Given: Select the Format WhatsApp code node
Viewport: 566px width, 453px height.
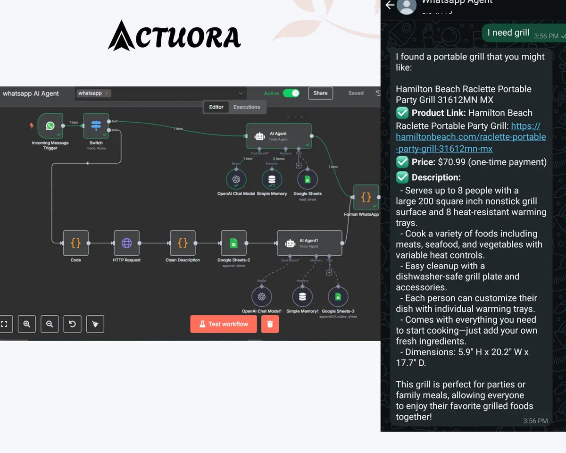Looking at the screenshot, I should point(366,197).
